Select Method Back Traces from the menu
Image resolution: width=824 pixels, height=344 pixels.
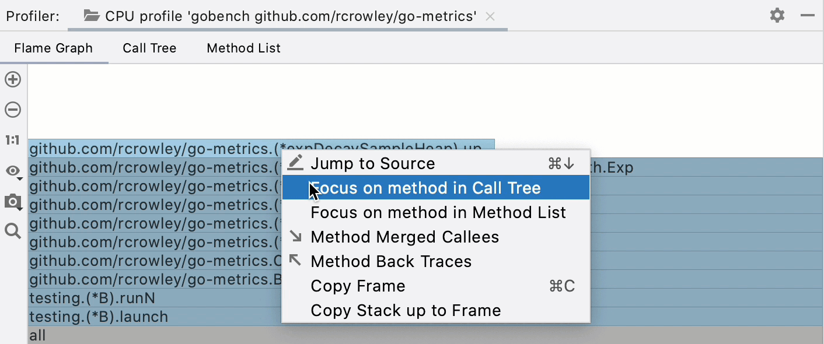(391, 261)
